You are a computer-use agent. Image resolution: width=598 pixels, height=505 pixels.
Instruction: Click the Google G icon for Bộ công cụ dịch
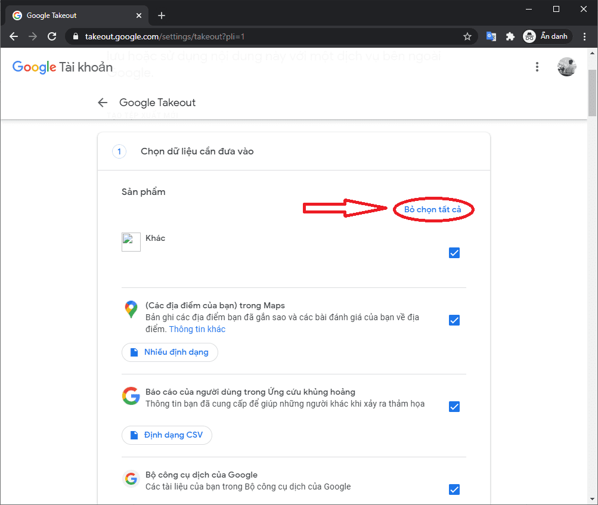click(131, 478)
